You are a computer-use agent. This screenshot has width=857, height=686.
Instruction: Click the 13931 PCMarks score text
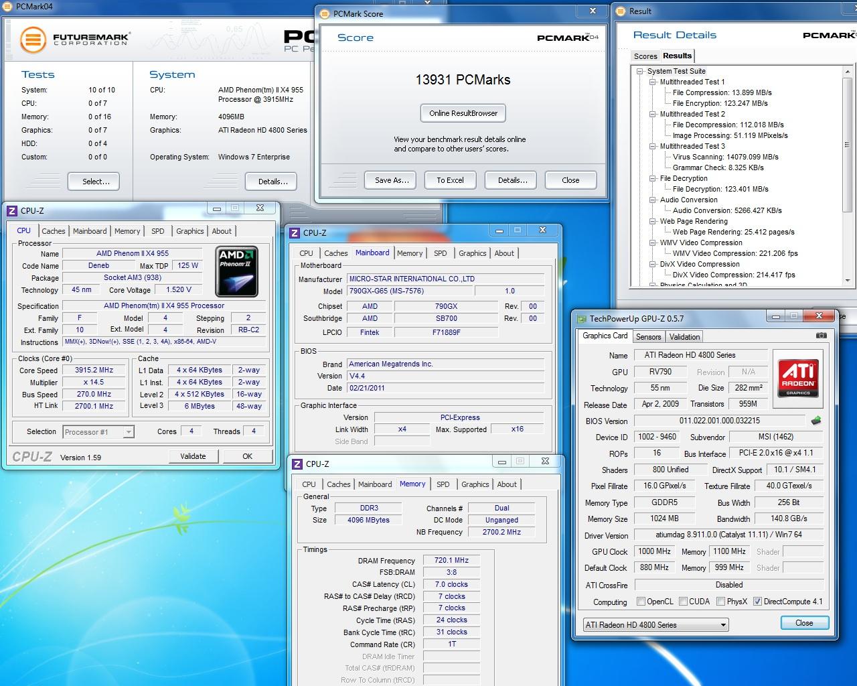point(463,80)
